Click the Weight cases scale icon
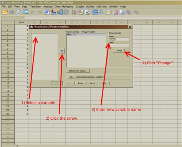 coord(102,12)
